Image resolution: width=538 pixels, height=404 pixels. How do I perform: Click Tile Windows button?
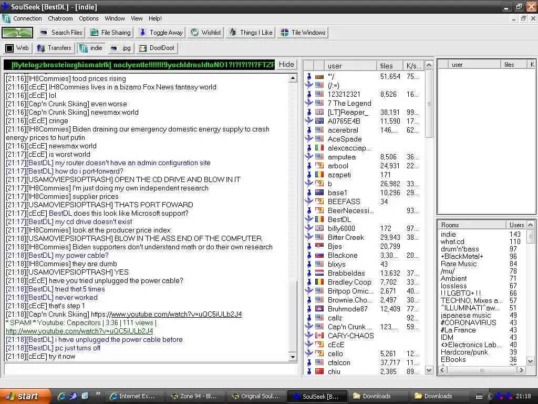click(303, 33)
